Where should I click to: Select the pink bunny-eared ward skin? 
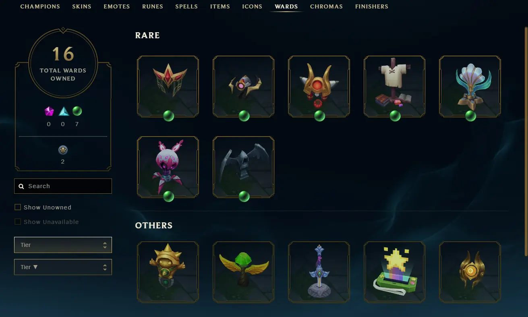click(x=168, y=167)
